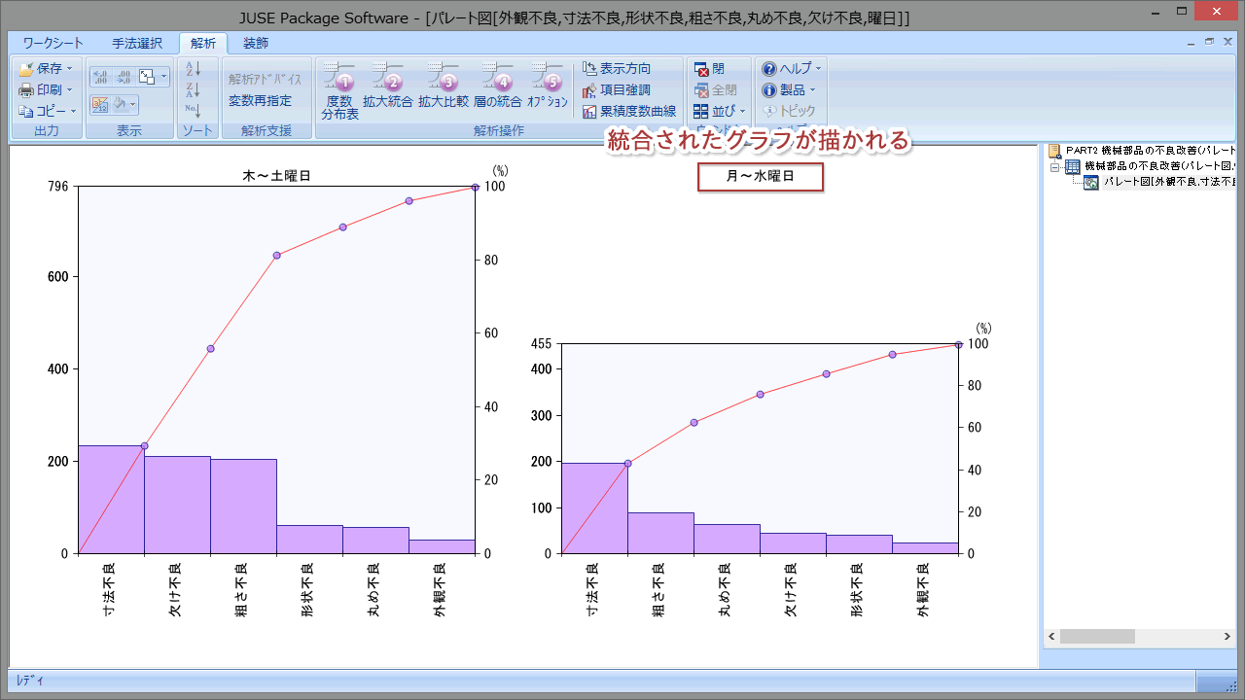Expand the 製品 dropdown arrow
This screenshot has width=1245, height=700.
pos(812,90)
